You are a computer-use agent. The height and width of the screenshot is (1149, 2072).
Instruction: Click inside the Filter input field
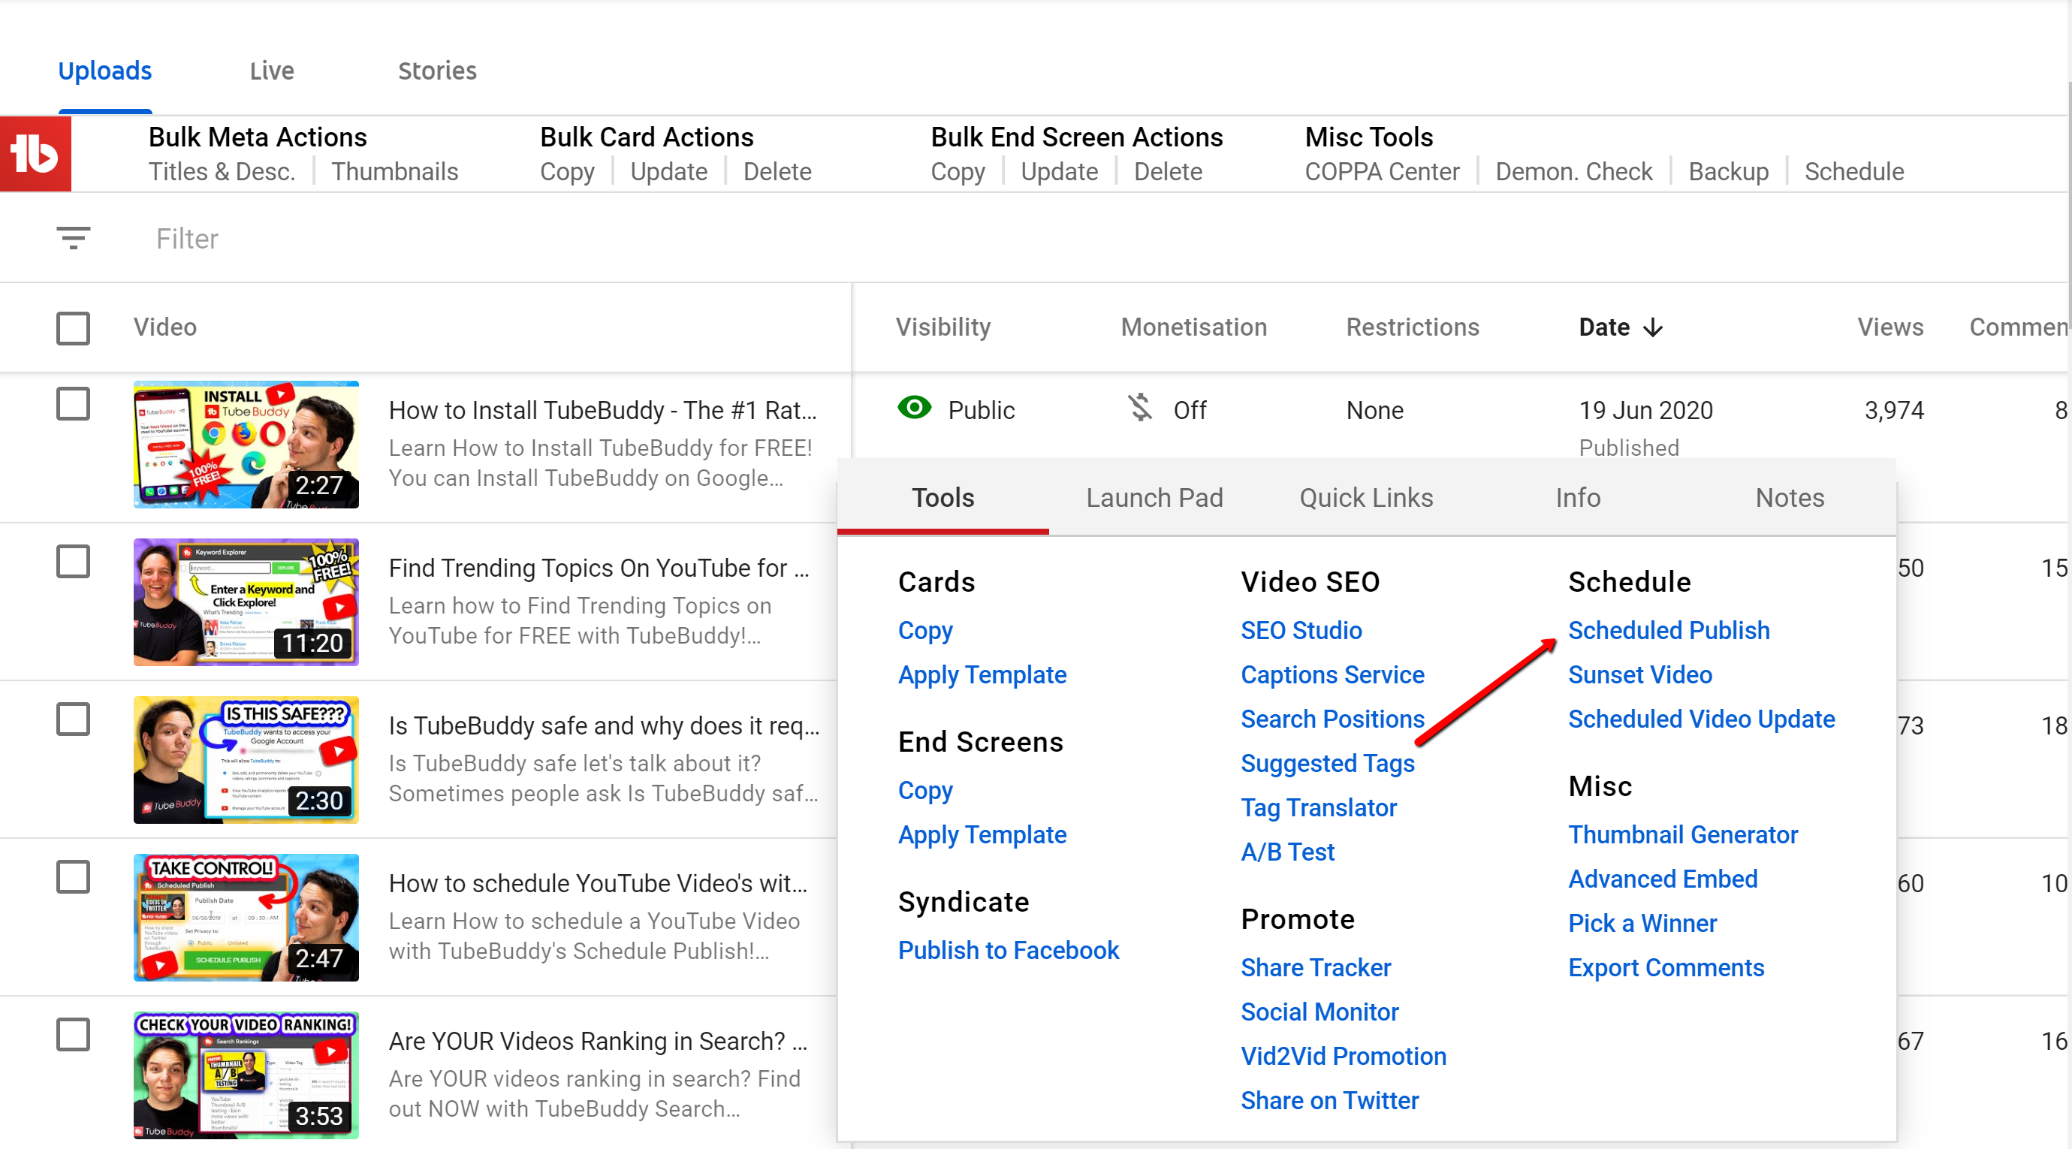(483, 239)
